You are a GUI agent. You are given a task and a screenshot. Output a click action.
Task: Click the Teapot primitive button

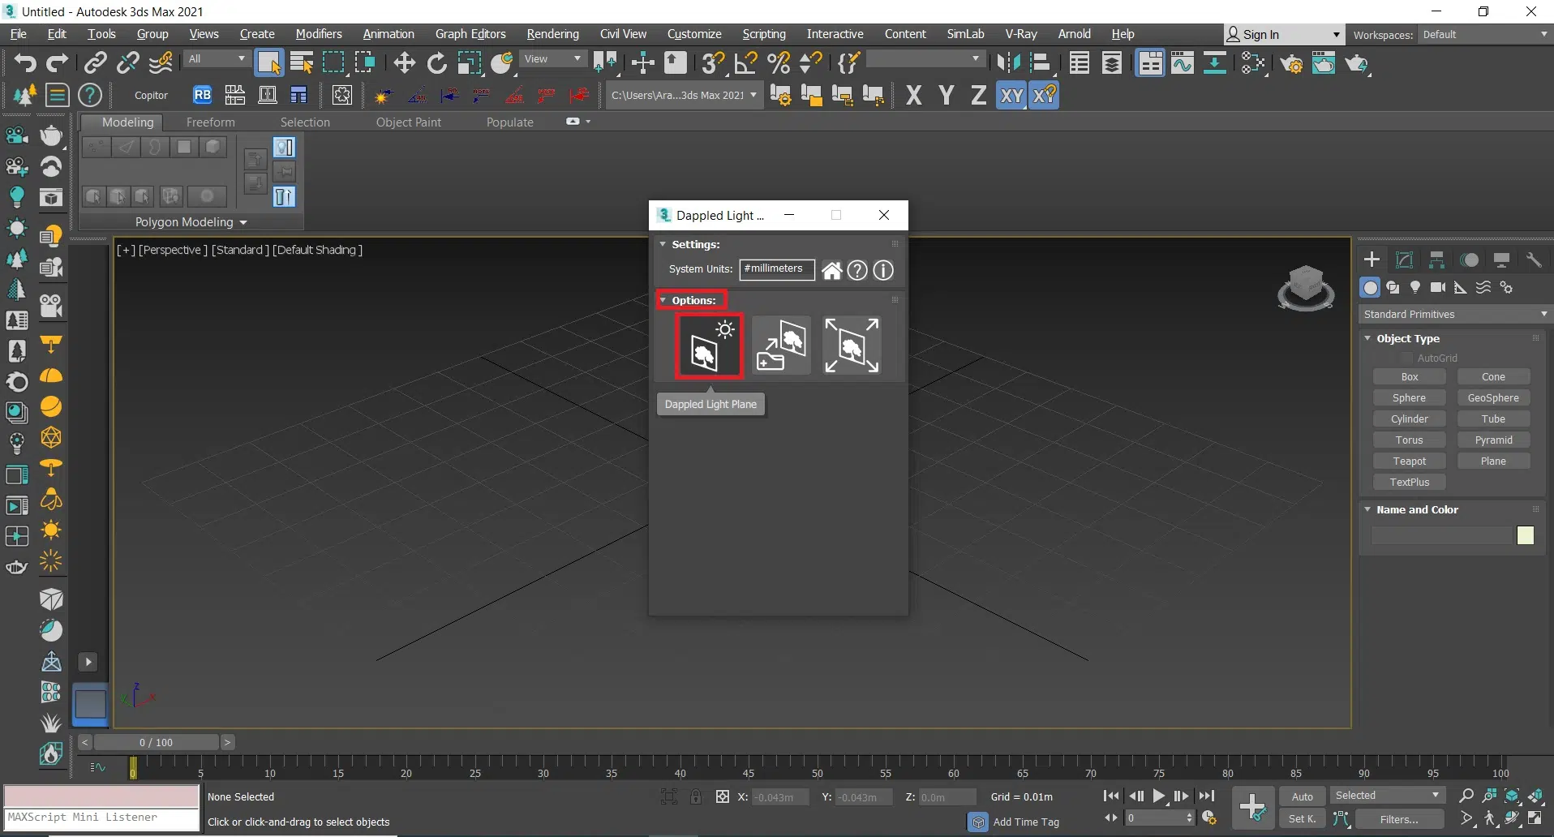tap(1409, 461)
